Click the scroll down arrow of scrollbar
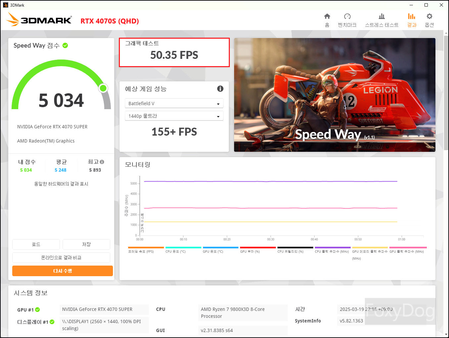449x338 pixels. (x=446, y=334)
